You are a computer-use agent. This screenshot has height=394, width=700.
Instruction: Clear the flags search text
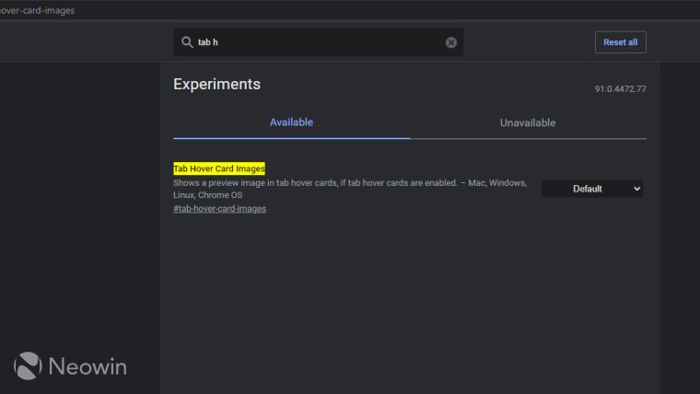click(x=451, y=42)
